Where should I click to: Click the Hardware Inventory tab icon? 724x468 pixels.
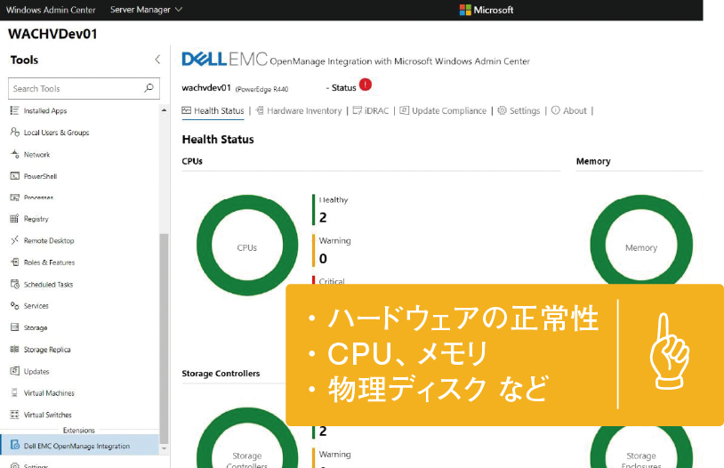260,110
